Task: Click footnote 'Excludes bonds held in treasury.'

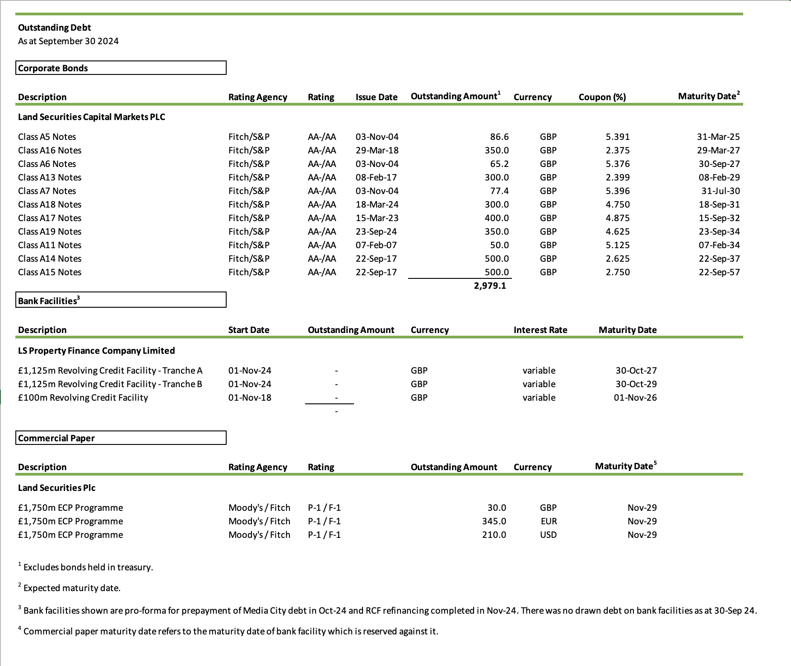Action: click(88, 567)
